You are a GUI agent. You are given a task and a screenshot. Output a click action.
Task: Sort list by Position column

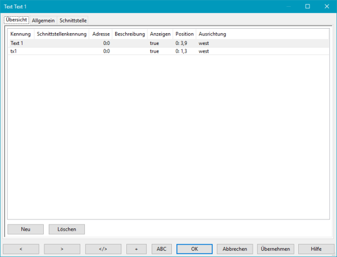184,34
